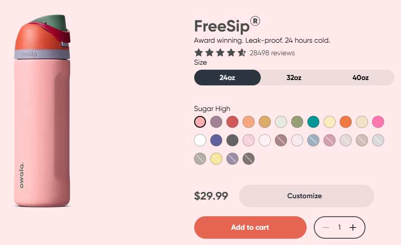
Task: Open the 28498 reviews link
Action: click(x=272, y=53)
